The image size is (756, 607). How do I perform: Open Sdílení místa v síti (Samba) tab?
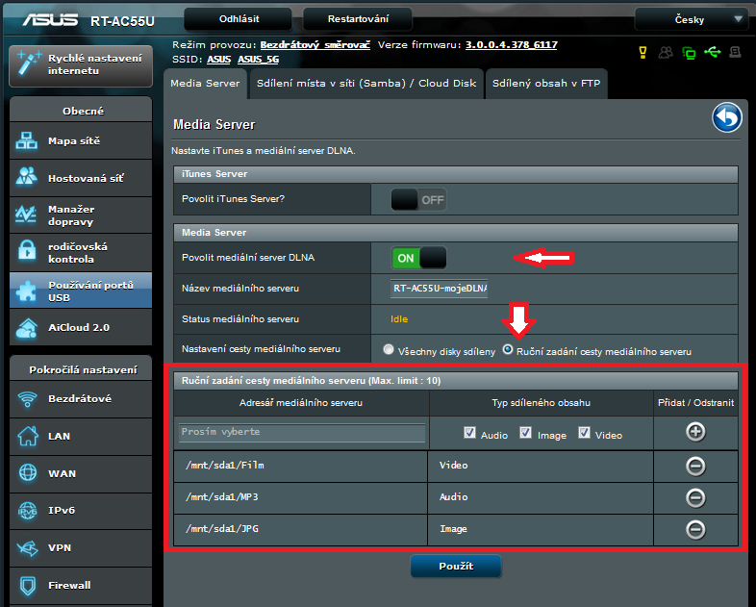tap(365, 84)
